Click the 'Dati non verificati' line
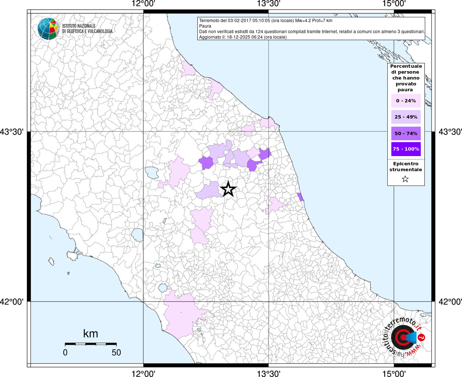462x377 pixels. coord(312,32)
